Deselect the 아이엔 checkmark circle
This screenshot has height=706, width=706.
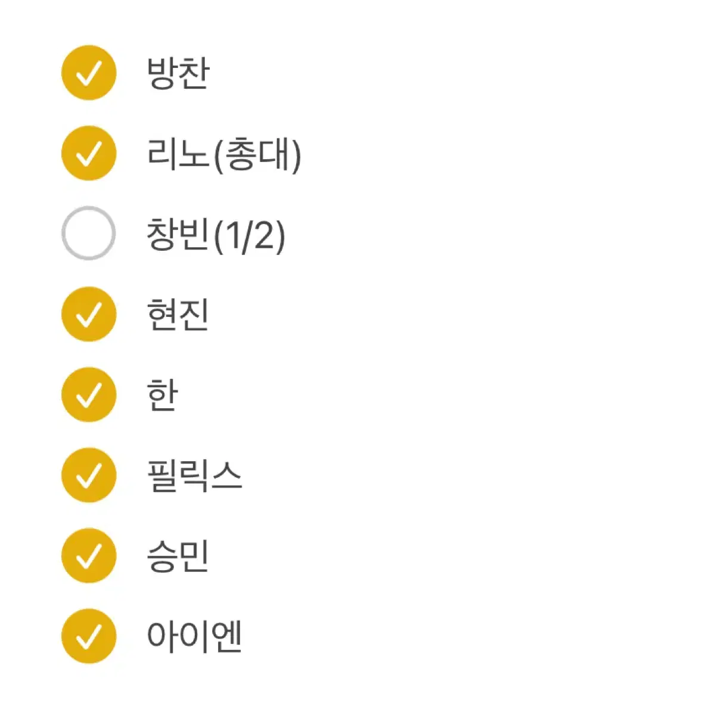(89, 636)
